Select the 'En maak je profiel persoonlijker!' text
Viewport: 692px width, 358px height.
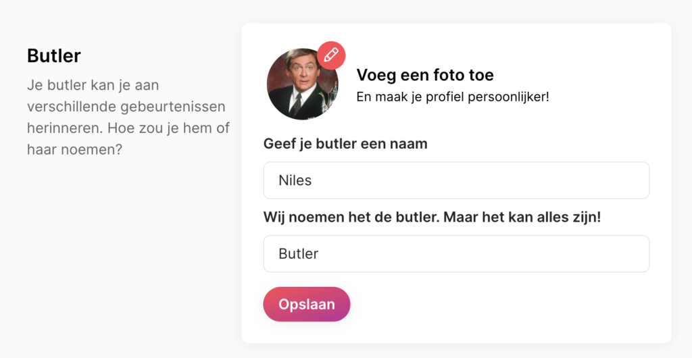tap(453, 97)
